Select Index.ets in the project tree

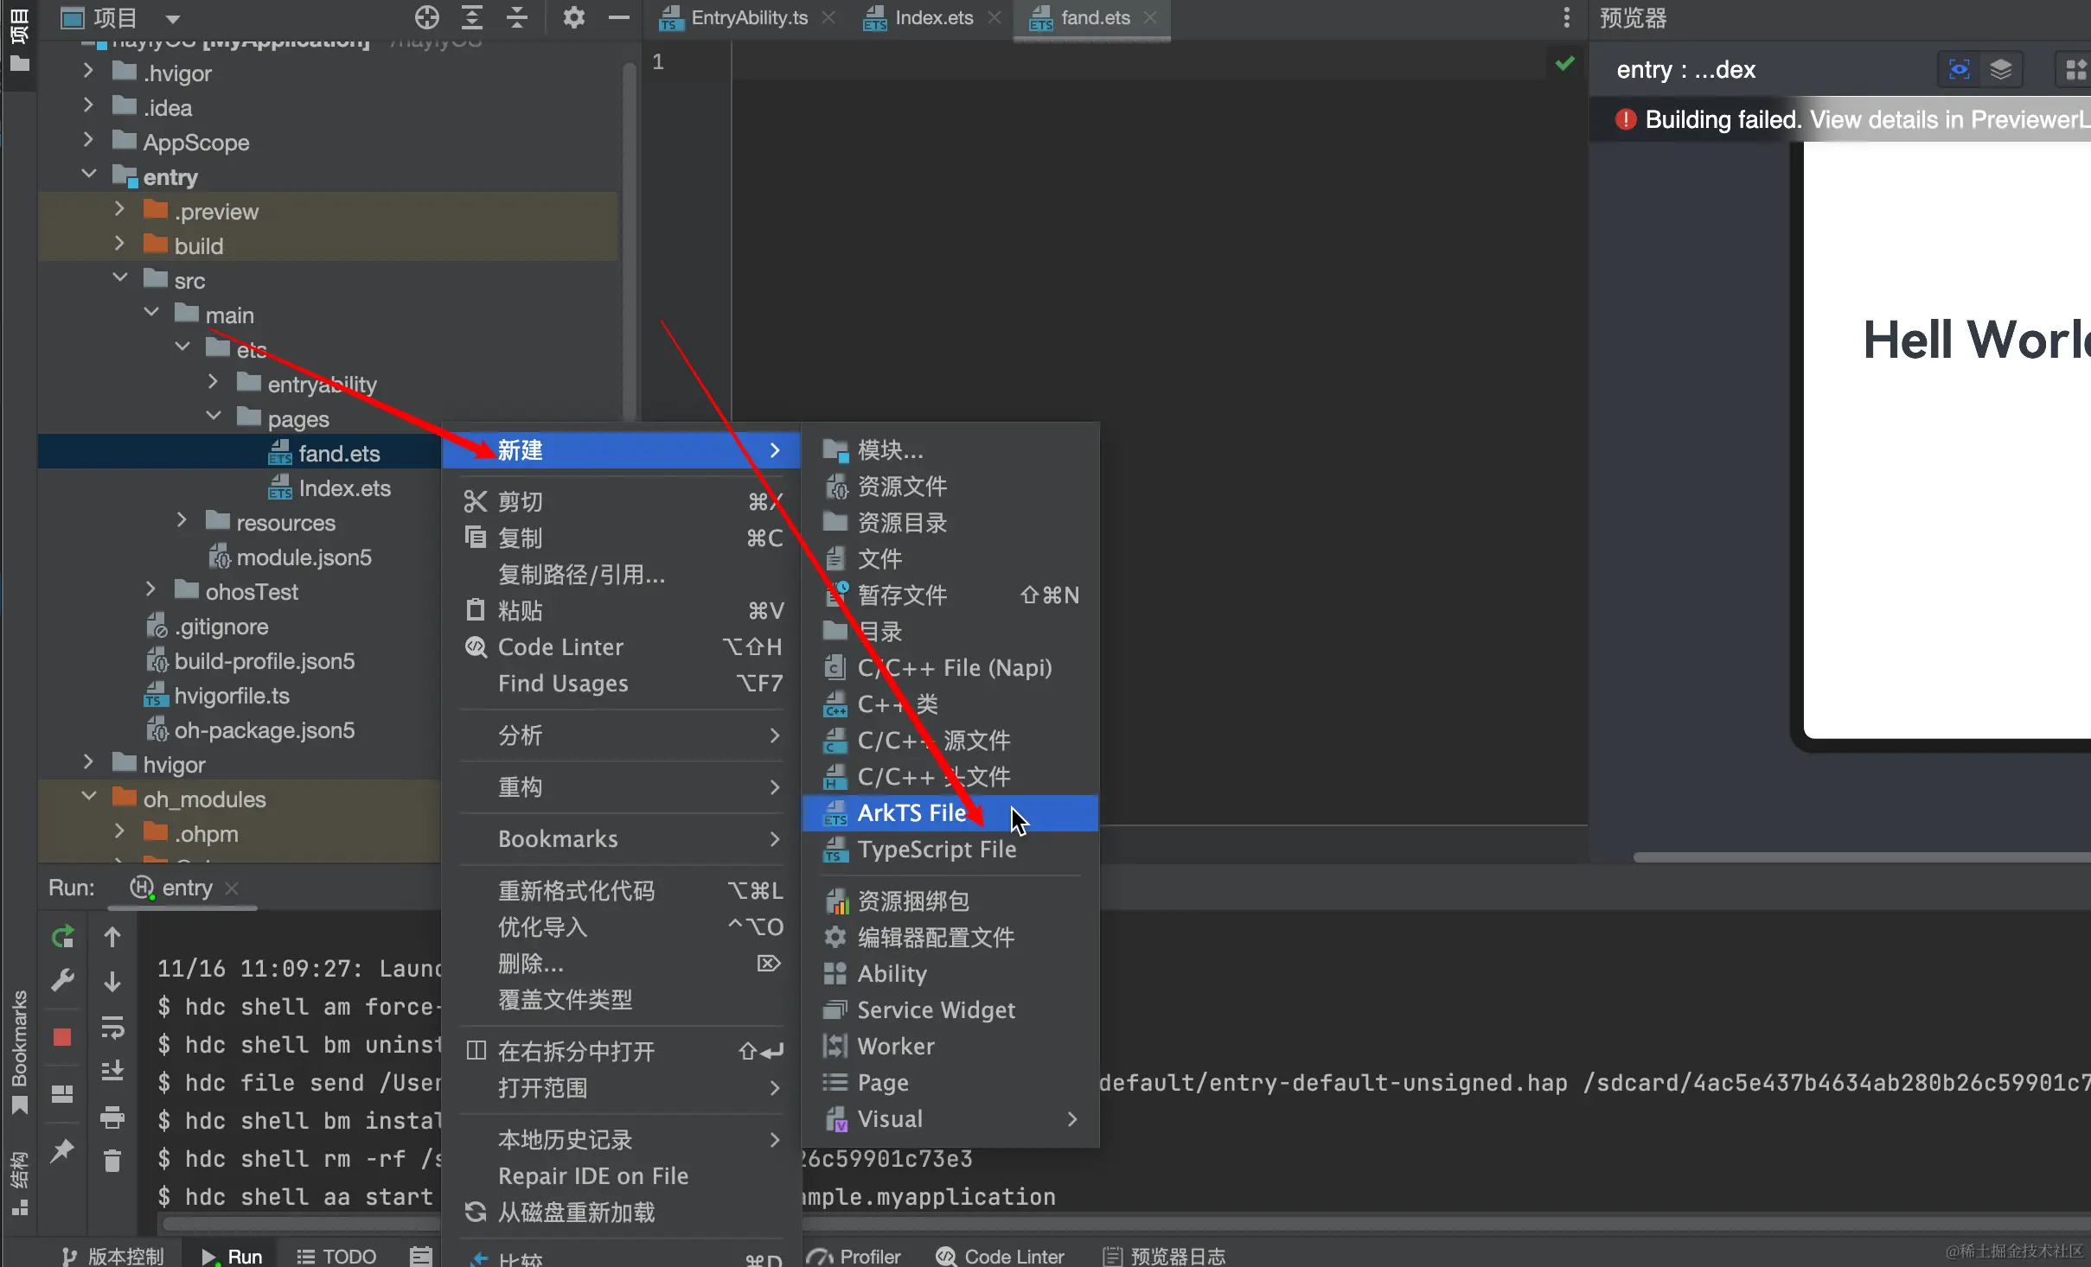344,488
